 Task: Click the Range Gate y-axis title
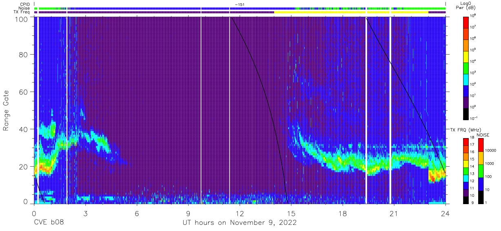coord(6,111)
